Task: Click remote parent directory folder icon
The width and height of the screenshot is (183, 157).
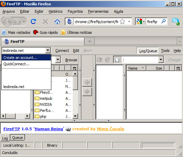Action: [100, 60]
